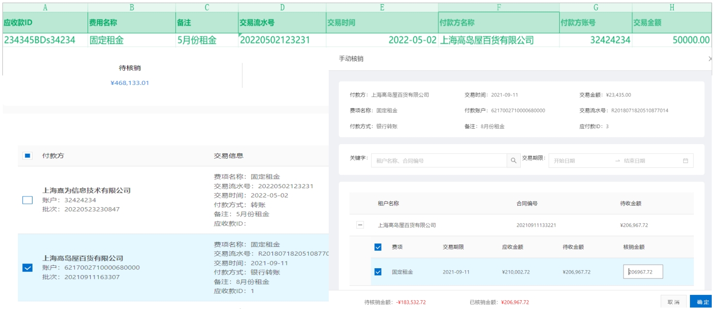Click the 待核销金额 -¥183,532.72 value
Image resolution: width=719 pixels, height=309 pixels.
(x=411, y=302)
